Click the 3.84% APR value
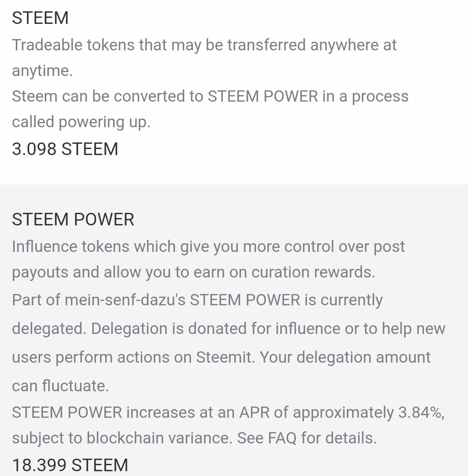The height and width of the screenshot is (476, 469). pos(419,413)
